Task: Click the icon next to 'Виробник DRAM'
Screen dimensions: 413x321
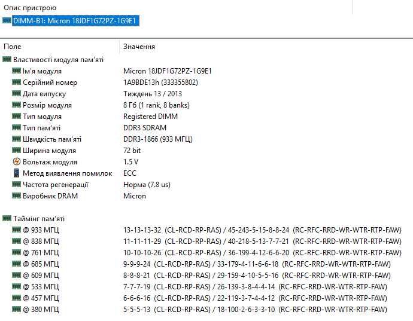Action: (x=16, y=195)
